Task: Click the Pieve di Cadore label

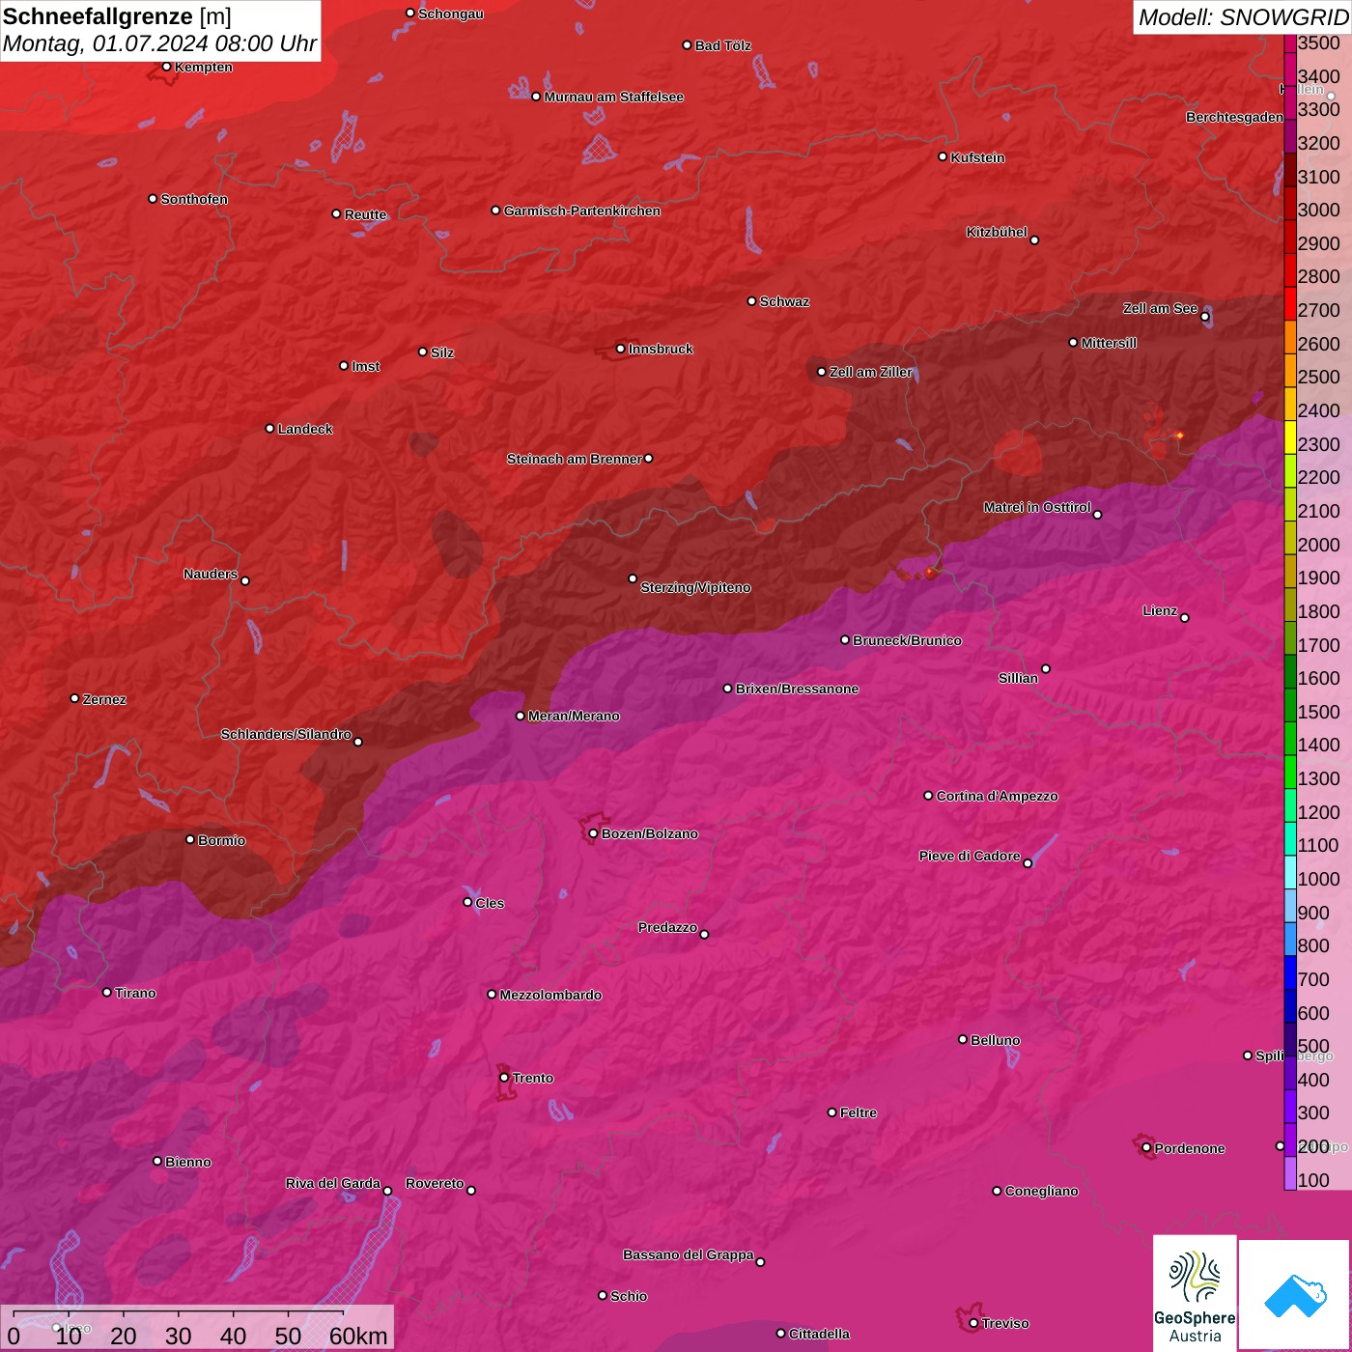Action: (970, 856)
